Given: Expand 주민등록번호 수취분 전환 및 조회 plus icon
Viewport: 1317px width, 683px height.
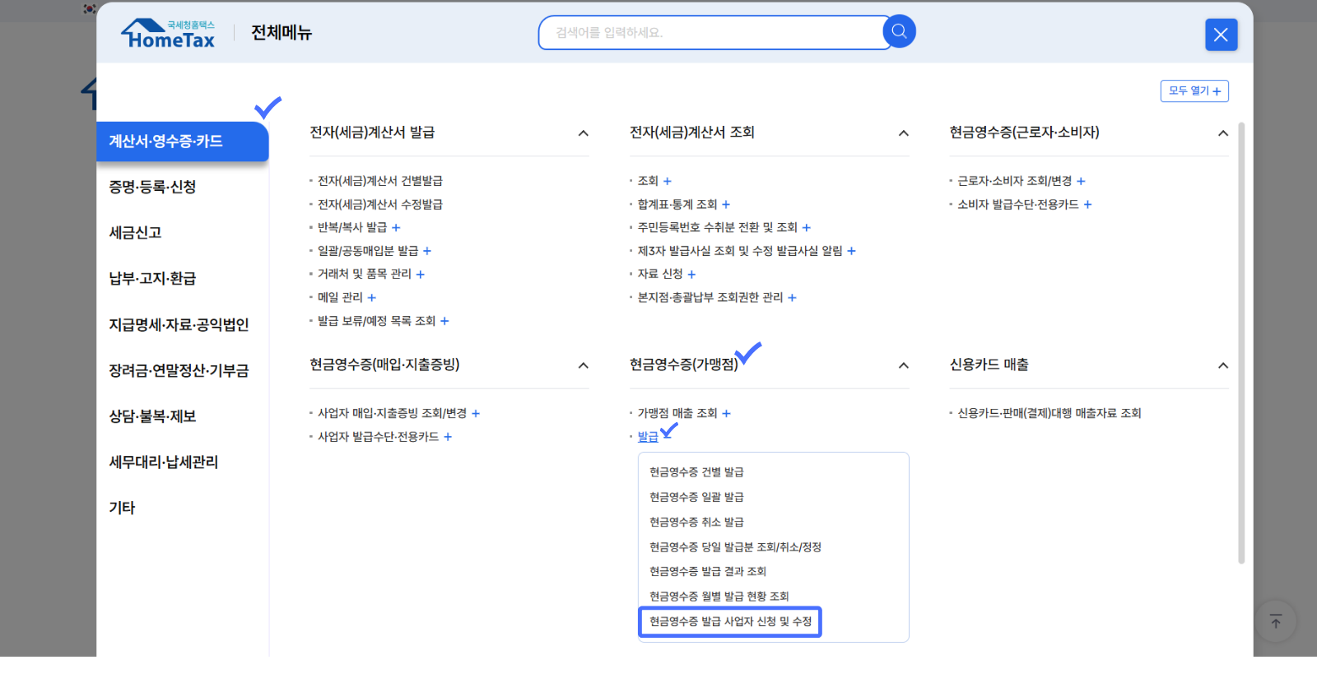Looking at the screenshot, I should click(807, 228).
